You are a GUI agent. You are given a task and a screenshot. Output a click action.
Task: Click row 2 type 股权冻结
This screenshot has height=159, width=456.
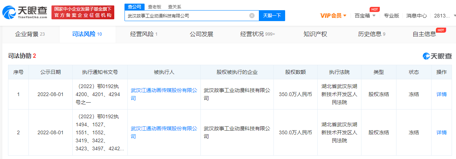[379, 132]
